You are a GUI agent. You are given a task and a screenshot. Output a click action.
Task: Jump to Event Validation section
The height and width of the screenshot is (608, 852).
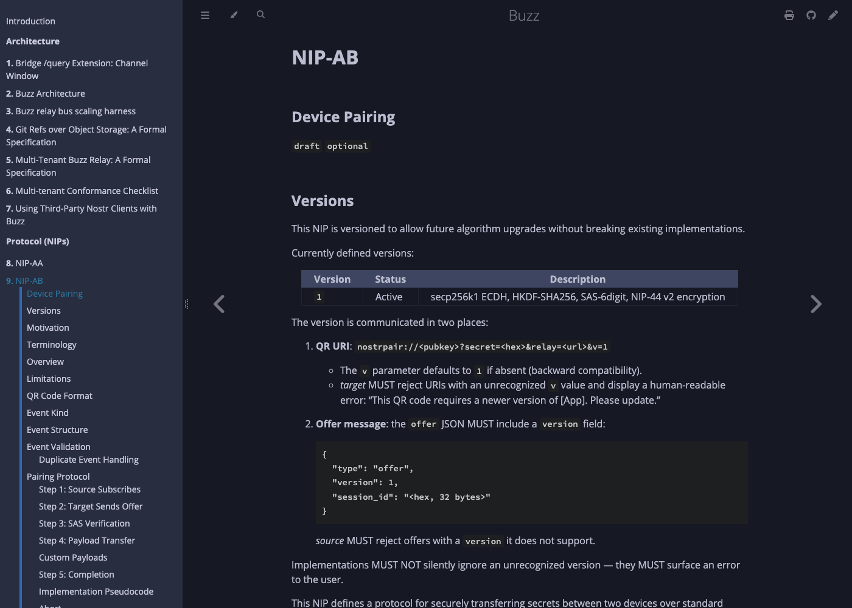(58, 447)
